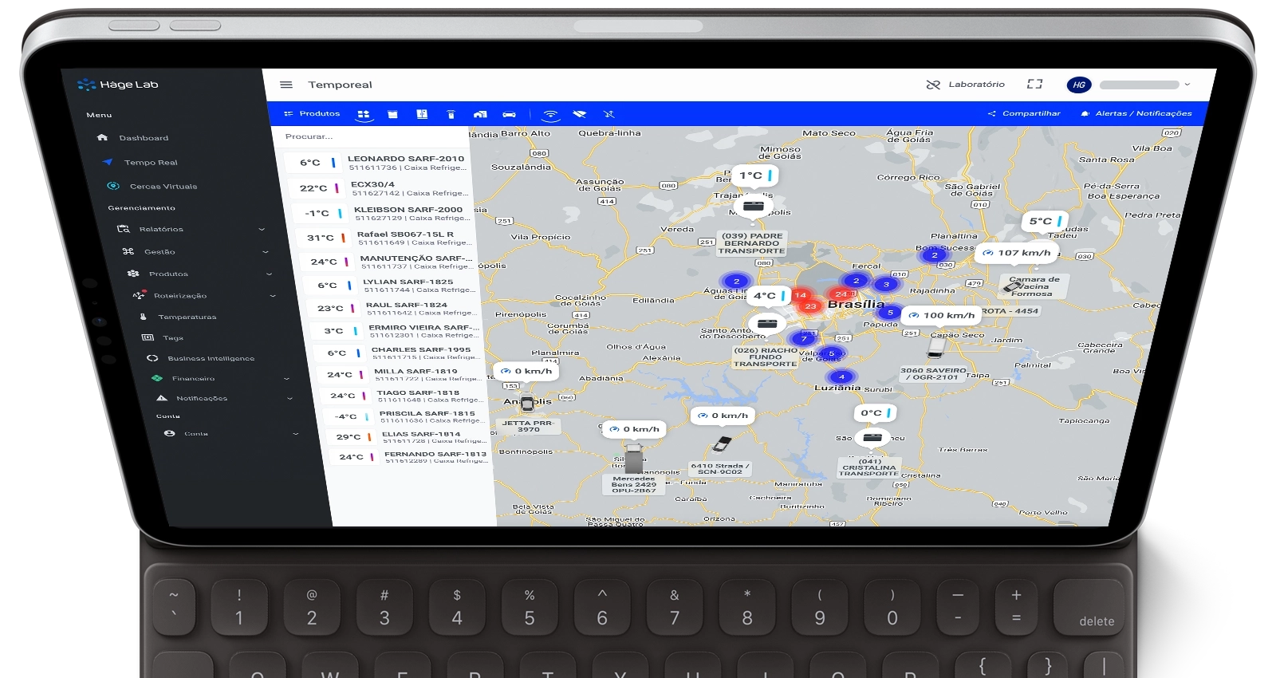
Task: Click the 6410 Strada vehicle icon
Action: tap(723, 443)
